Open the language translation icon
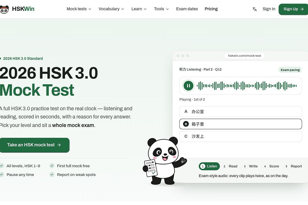Screen dimensions: 308x205 click(x=255, y=9)
